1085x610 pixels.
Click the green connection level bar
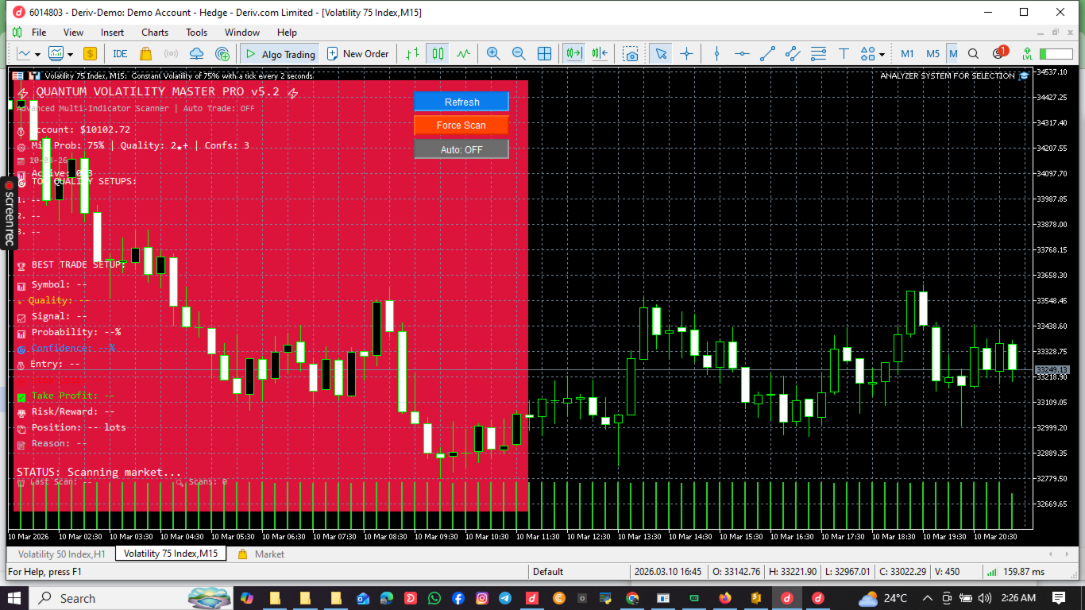(1056, 54)
